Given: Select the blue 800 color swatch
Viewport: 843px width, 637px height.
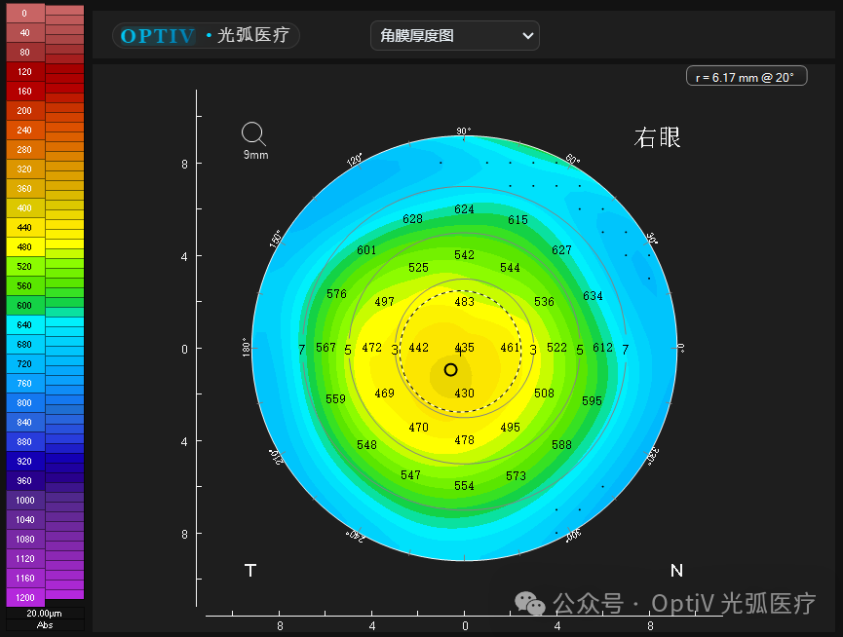Looking at the screenshot, I should point(23,403).
